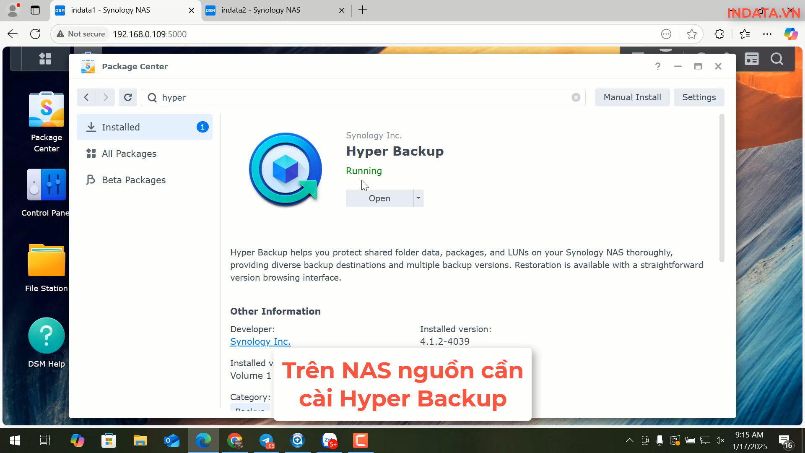Screen dimensions: 805x453
Task: Reload the browser page
Action: pyautogui.click(x=35, y=34)
